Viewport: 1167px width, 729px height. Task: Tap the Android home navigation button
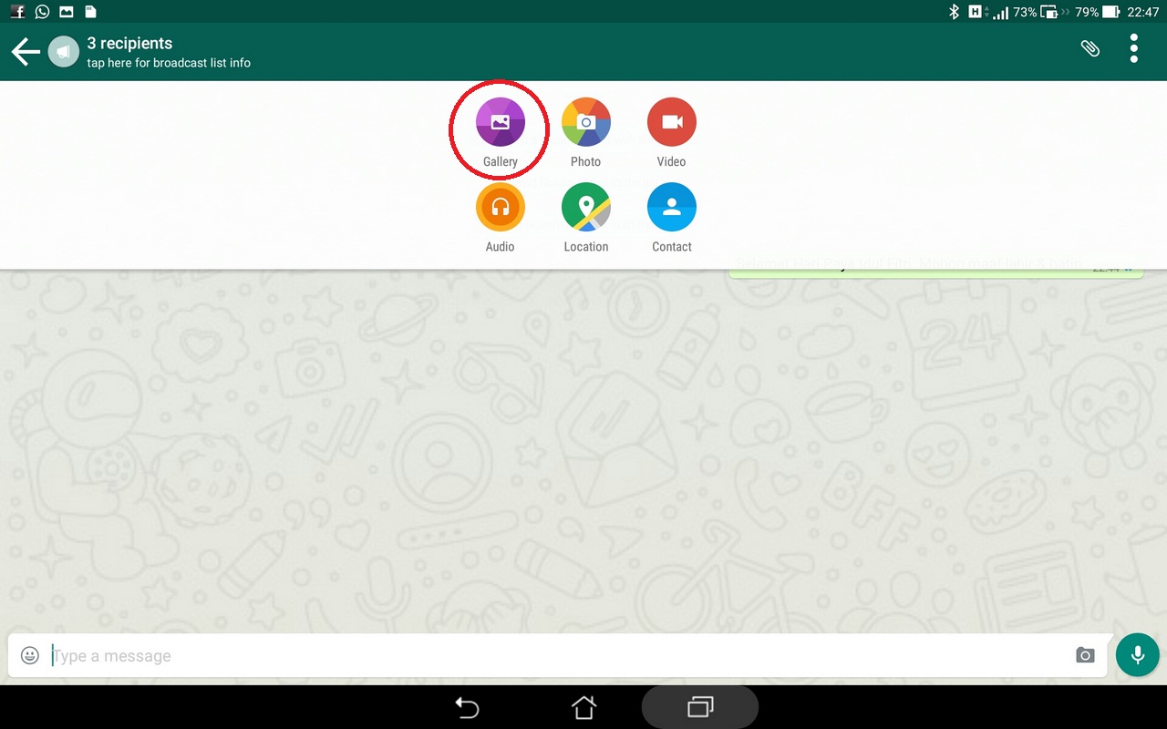[x=583, y=707]
